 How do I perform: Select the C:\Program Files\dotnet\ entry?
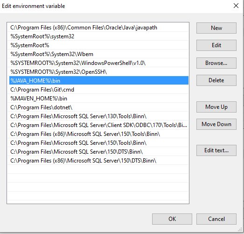(x=98, y=107)
